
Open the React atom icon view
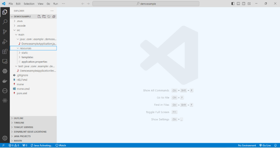pyautogui.click(x=5, y=101)
